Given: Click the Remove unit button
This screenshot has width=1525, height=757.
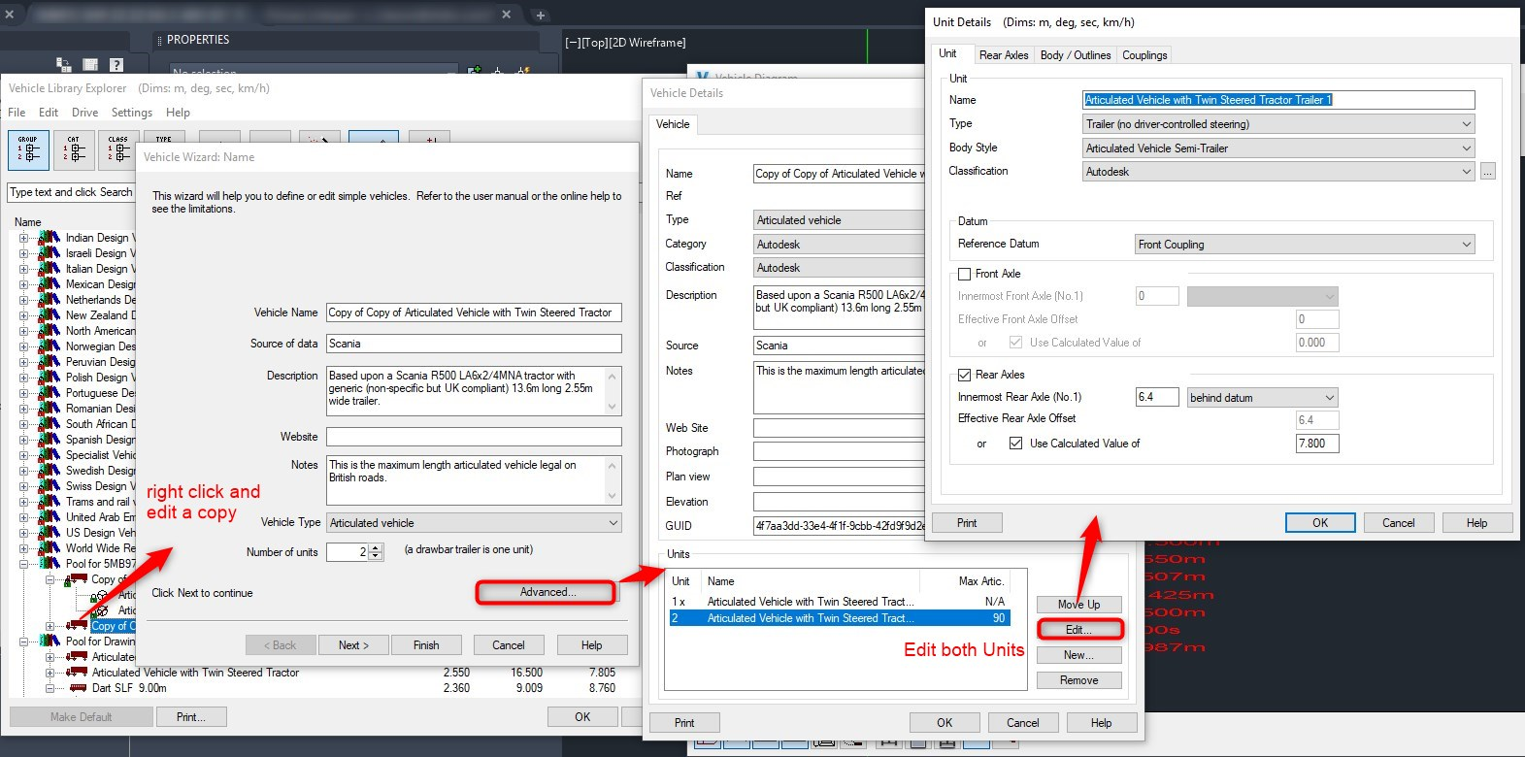Looking at the screenshot, I should click(1079, 680).
